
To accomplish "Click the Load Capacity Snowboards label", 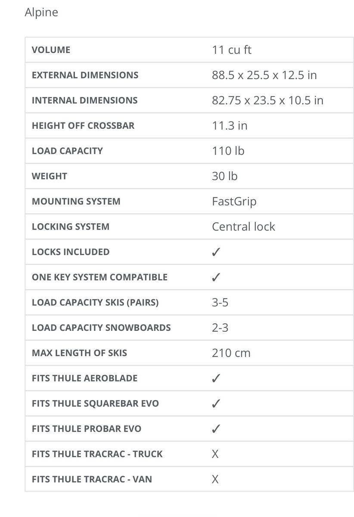I will point(101,328).
